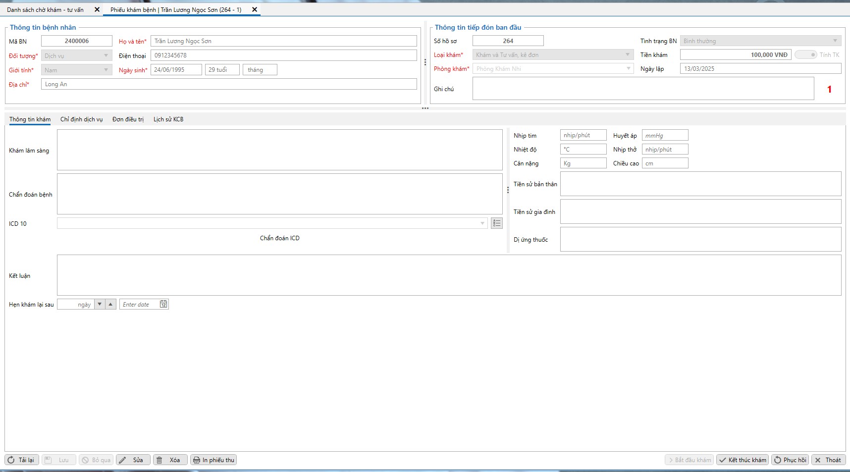Click the Tiền sử gia đình box
The image size is (850, 472).
(701, 211)
